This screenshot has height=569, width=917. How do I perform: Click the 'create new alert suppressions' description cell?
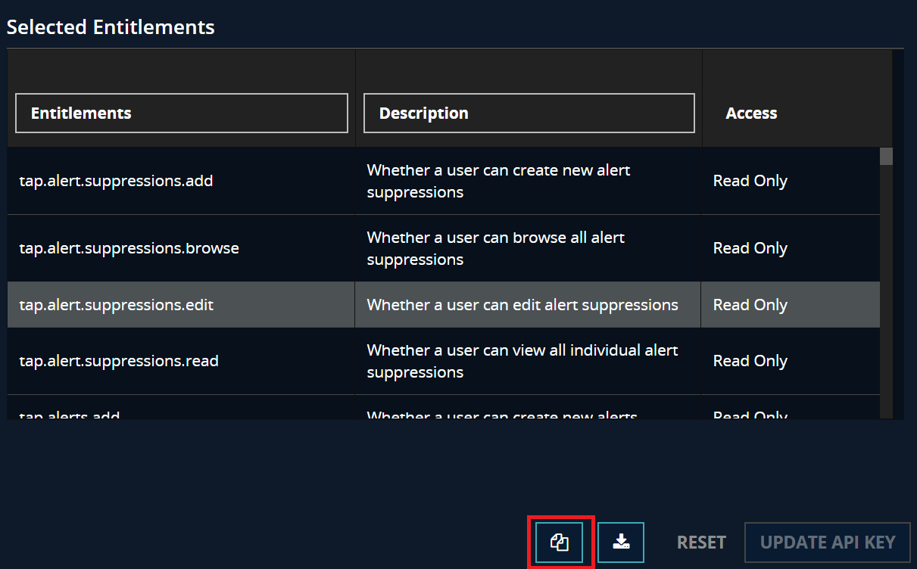[498, 181]
